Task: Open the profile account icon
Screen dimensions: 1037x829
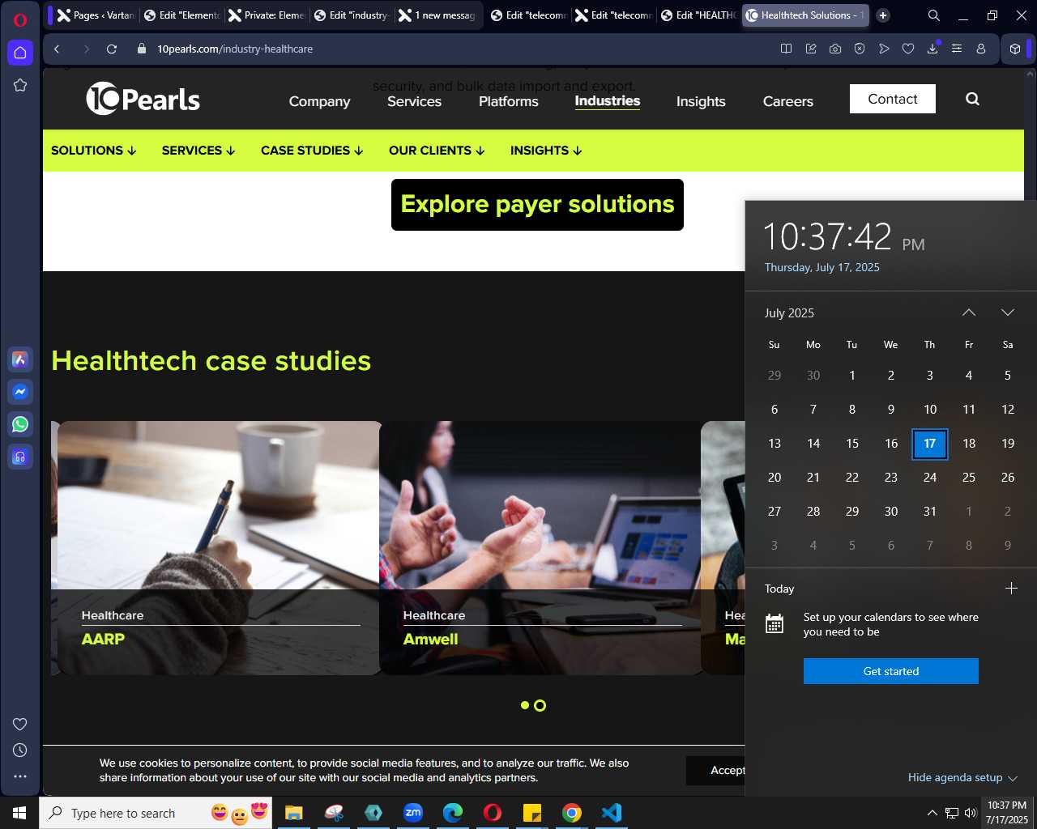Action: coord(981,49)
